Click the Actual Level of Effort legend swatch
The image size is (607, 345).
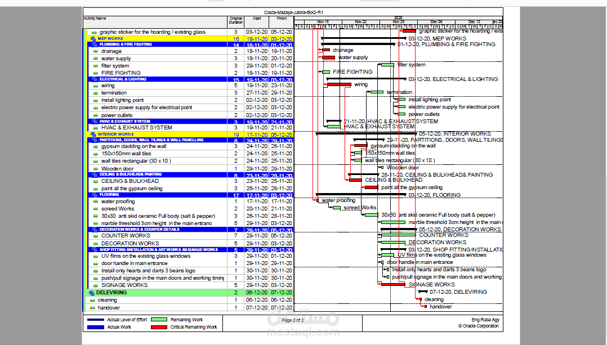point(96,320)
